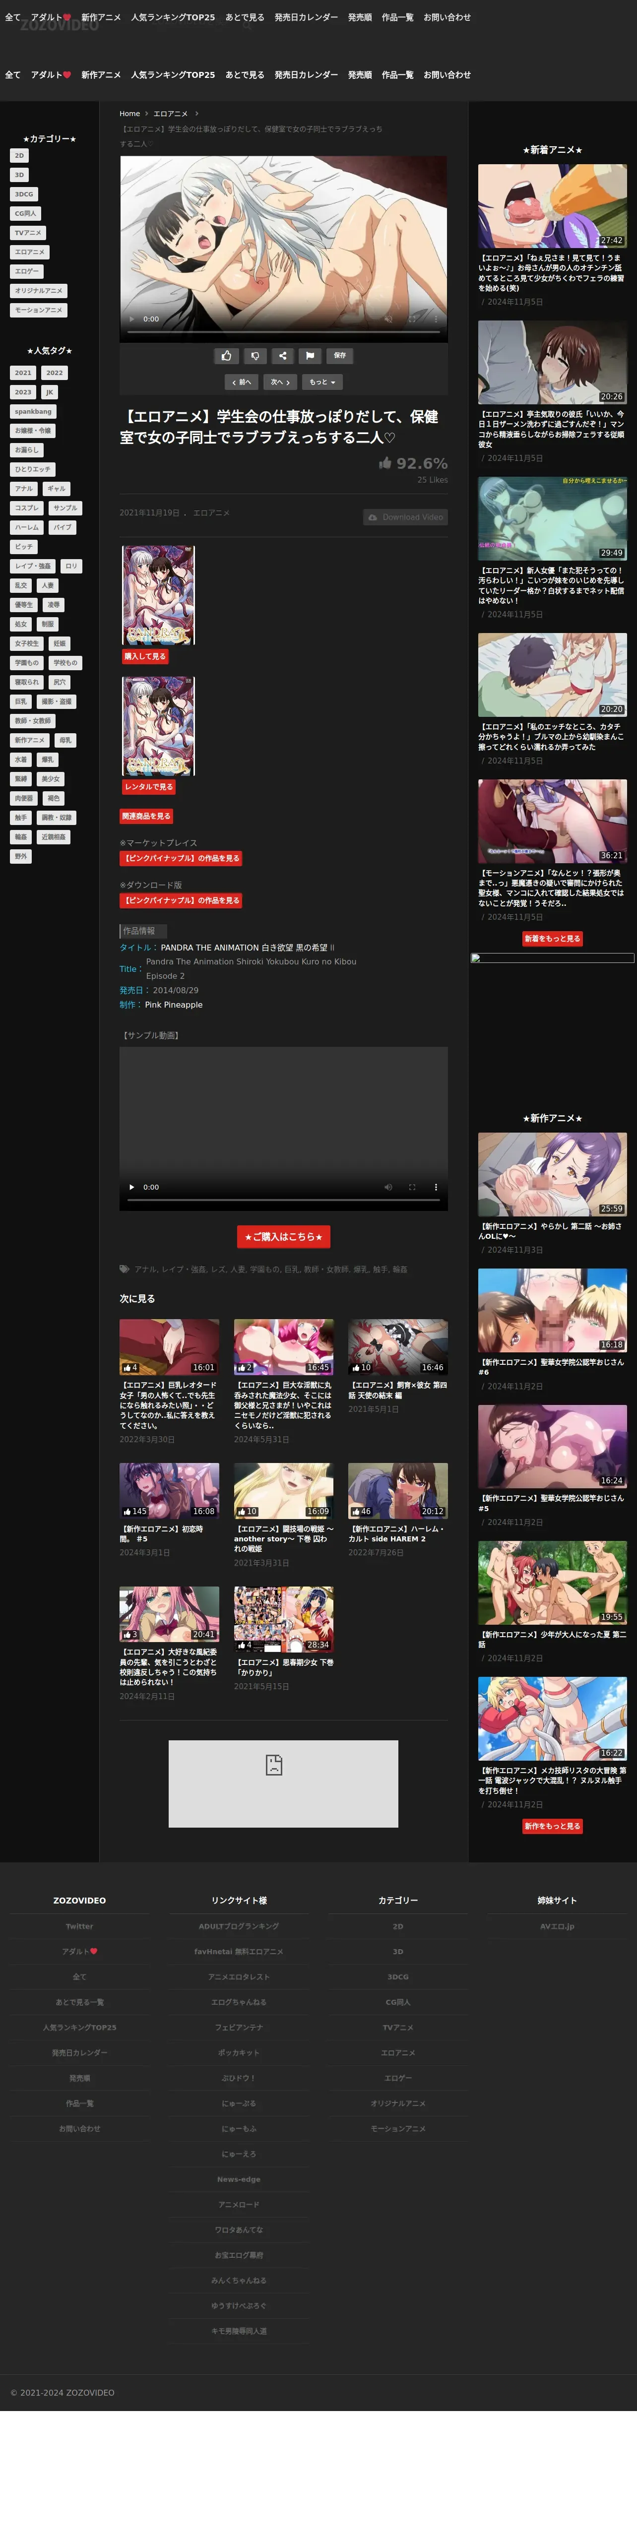Seek using the sample video progress bar
The image size is (637, 2544).
pos(283,1201)
